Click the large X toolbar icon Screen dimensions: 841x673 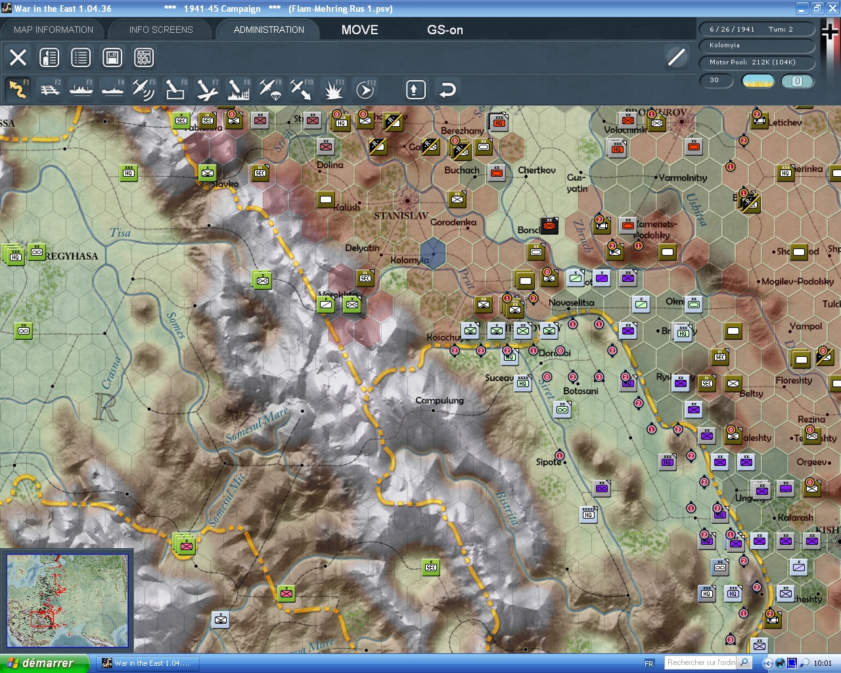point(18,57)
